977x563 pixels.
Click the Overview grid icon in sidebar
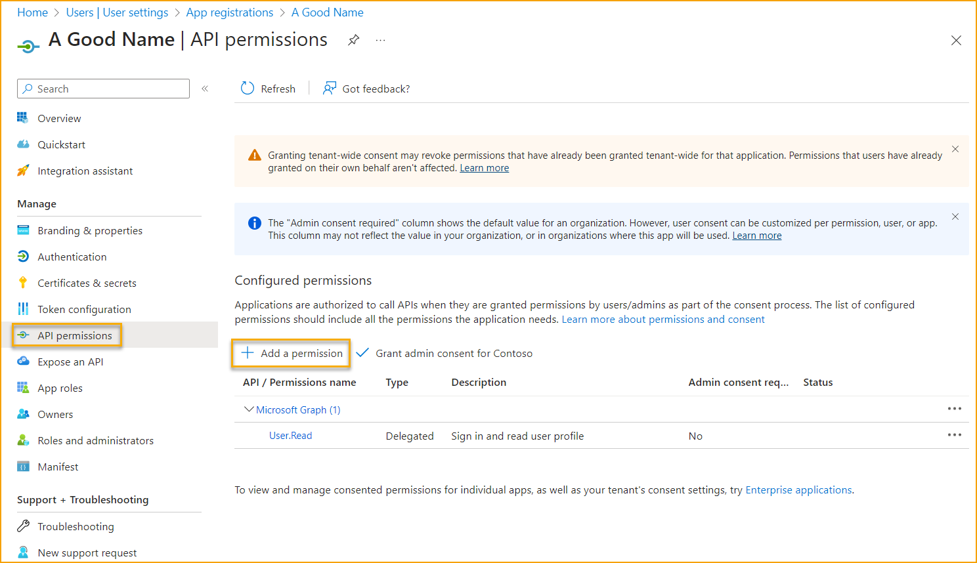pos(23,118)
